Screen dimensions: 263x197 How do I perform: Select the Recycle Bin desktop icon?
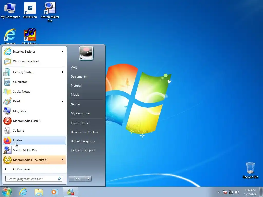click(250, 170)
